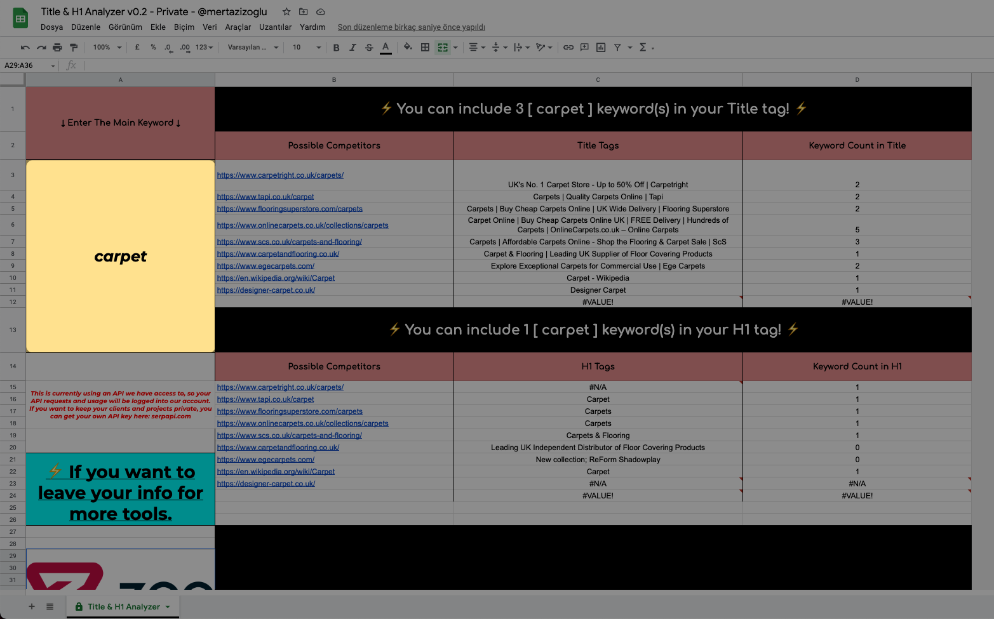Follow the 'If you want to leave your info' link
Image resolution: width=994 pixels, height=619 pixels.
[x=121, y=493]
